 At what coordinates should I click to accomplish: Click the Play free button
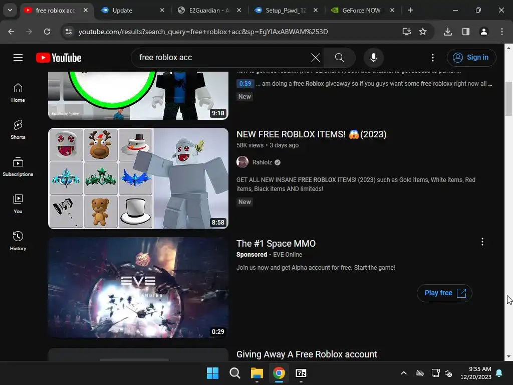coord(444,293)
